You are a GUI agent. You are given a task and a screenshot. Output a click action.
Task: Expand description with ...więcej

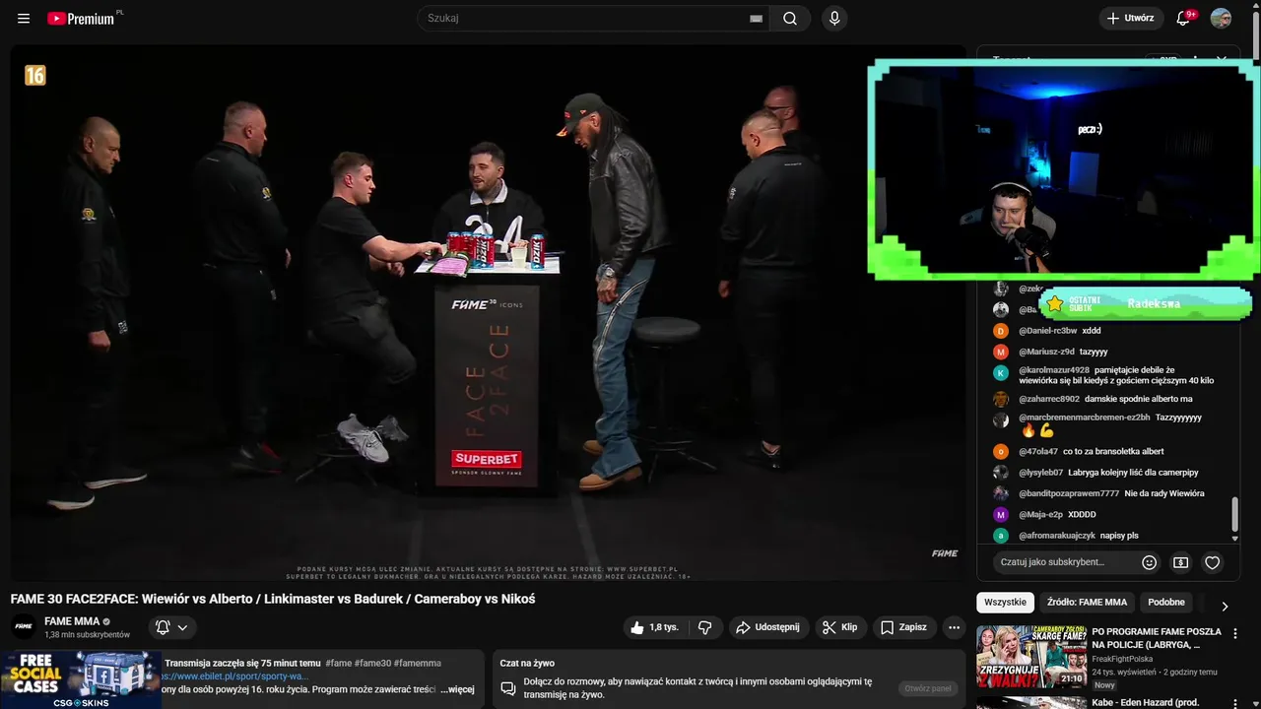[458, 689]
